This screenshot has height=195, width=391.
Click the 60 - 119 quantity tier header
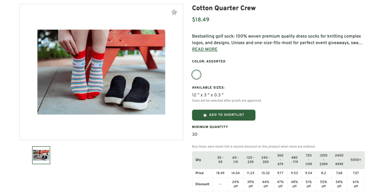coord(235,160)
